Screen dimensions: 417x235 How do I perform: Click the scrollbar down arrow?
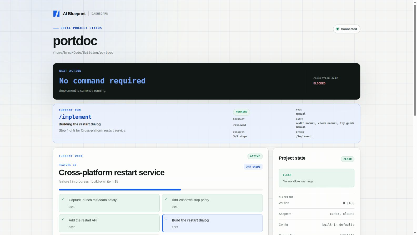point(415,233)
